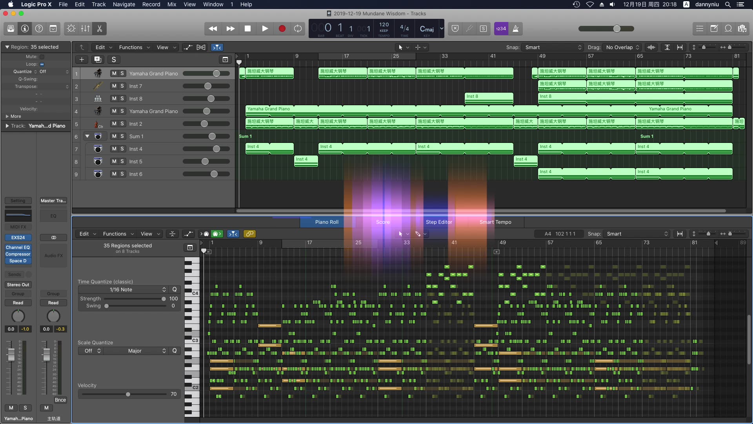Switch to the Score tab
Viewport: 753px width, 424px height.
(383, 222)
